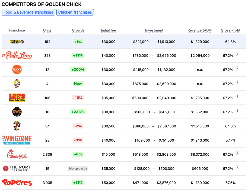Open the Wing Zone logo
The image size is (248, 194).
[x=17, y=140]
